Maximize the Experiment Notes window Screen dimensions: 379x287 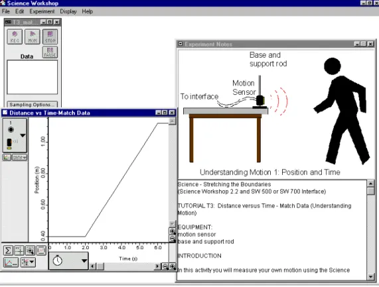pos(363,44)
